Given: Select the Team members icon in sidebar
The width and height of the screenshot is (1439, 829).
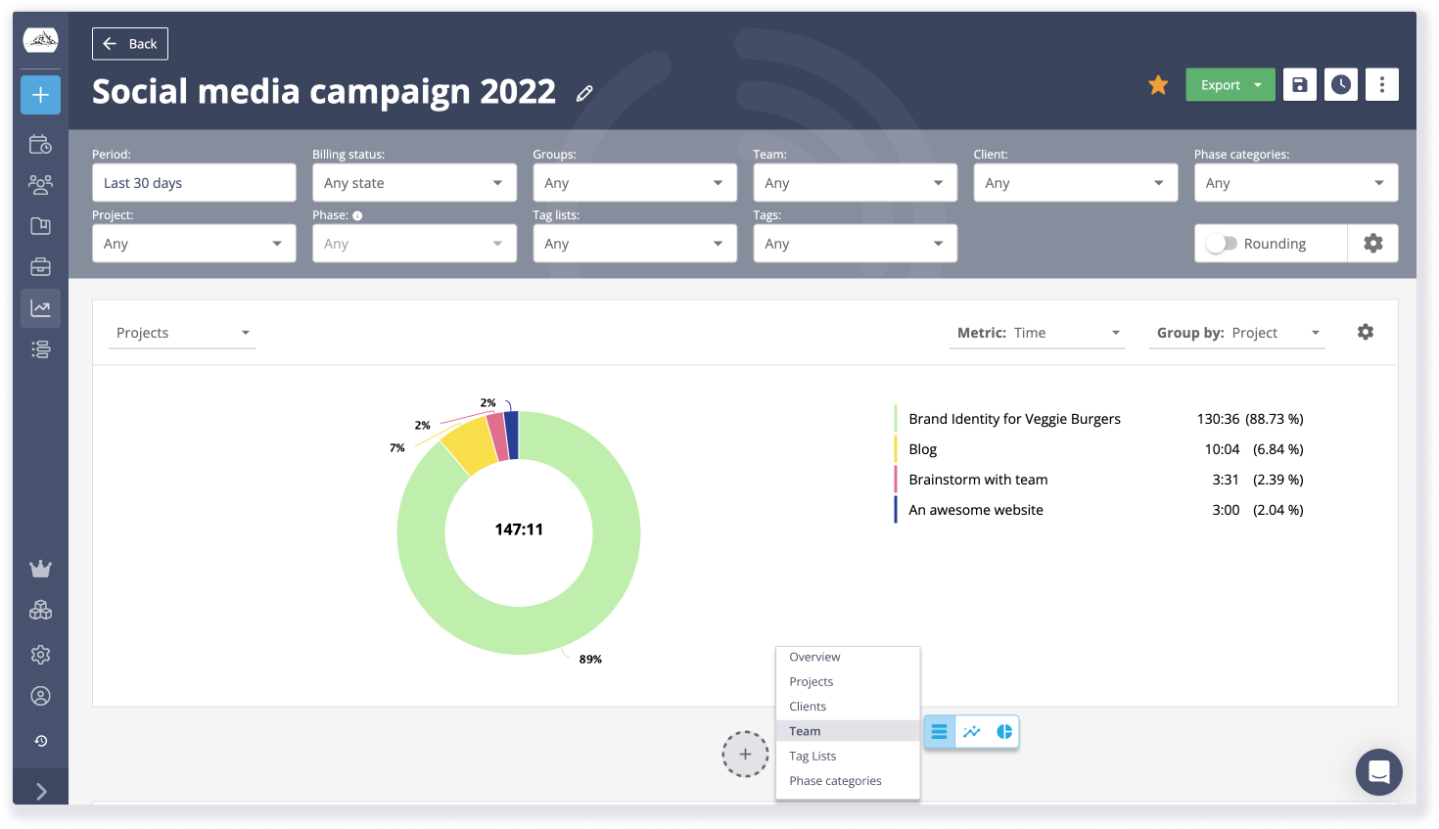Looking at the screenshot, I should click(x=40, y=184).
